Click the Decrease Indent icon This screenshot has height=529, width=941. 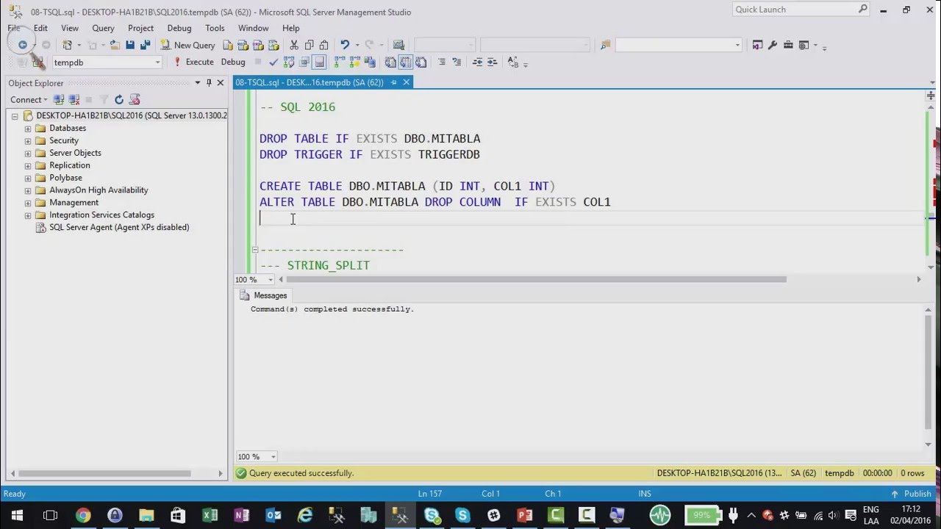click(477, 62)
